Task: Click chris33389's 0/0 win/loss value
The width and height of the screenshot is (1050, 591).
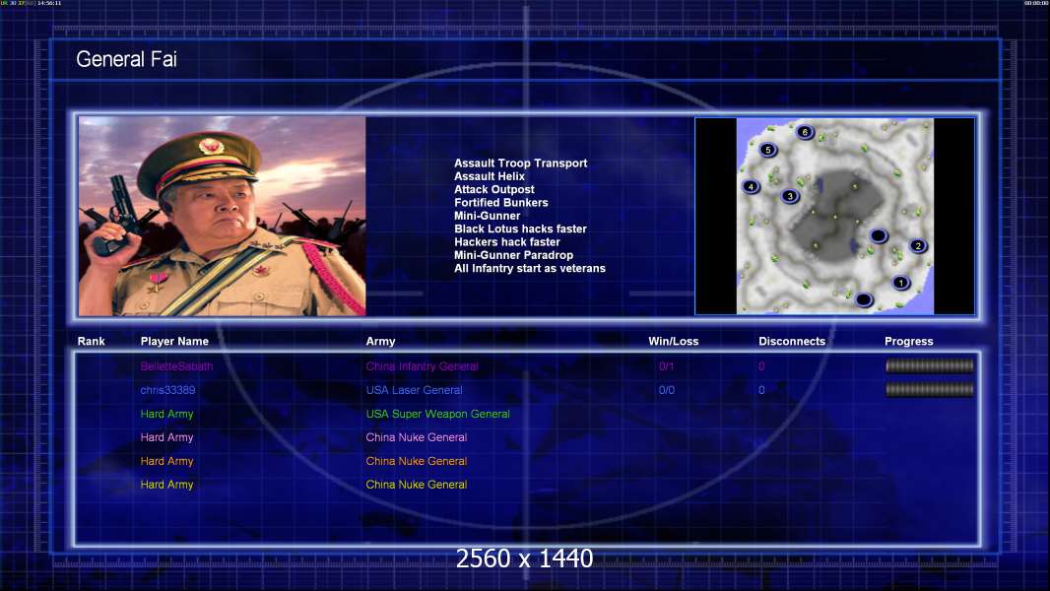Action: (666, 390)
